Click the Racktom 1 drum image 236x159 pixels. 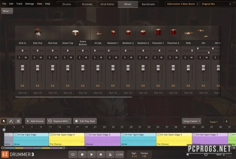(113, 33)
